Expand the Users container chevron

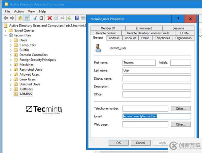pyautogui.click(x=11, y=40)
